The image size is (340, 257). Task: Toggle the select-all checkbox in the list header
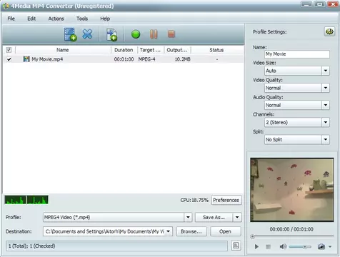tap(9, 50)
